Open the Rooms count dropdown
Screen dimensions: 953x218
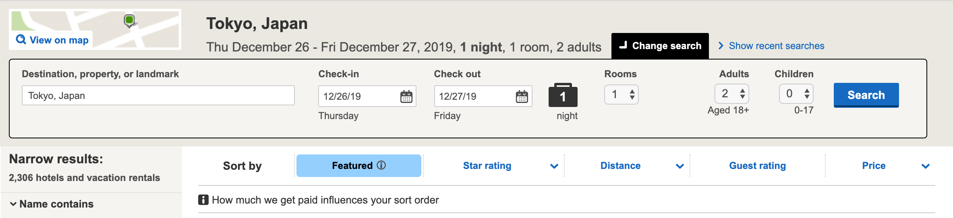click(621, 95)
